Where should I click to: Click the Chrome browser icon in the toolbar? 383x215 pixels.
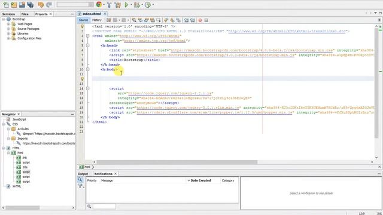[x=99, y=4]
